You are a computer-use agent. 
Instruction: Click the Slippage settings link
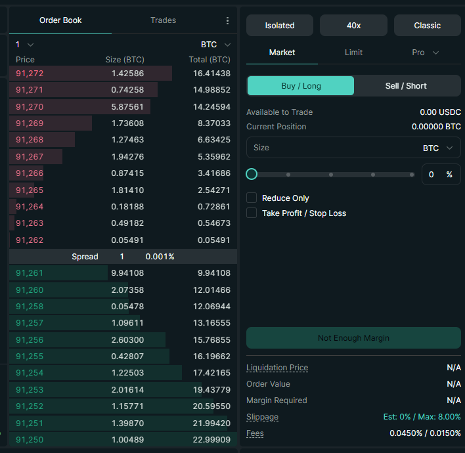(262, 417)
